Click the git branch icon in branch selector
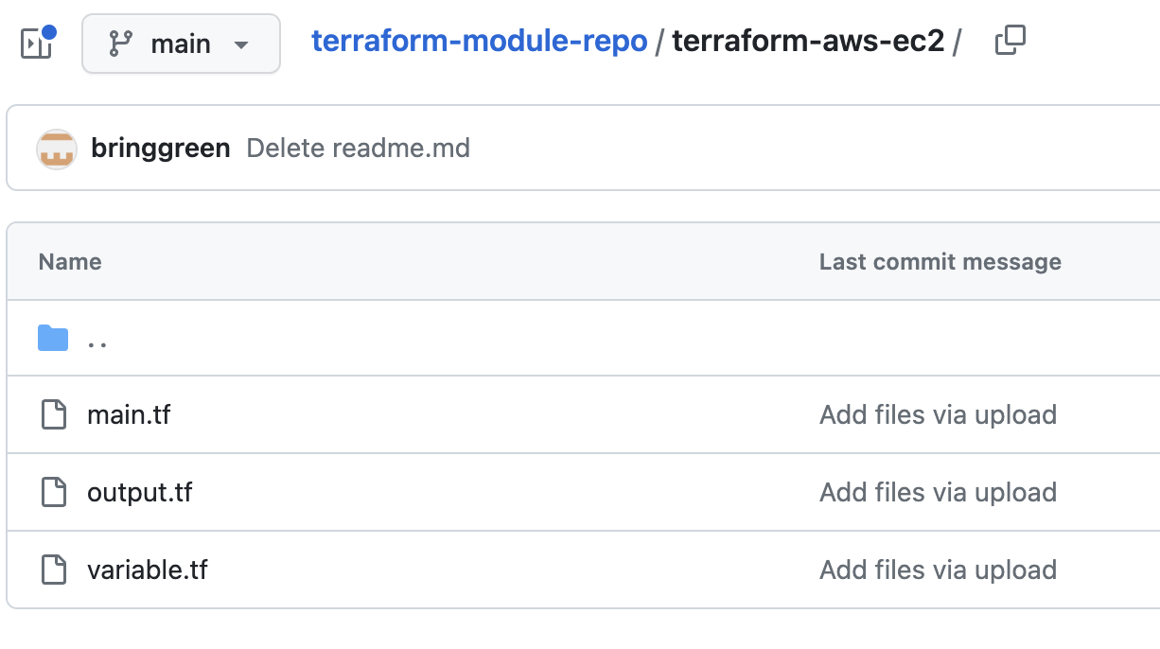The image size is (1160, 649). [120, 44]
